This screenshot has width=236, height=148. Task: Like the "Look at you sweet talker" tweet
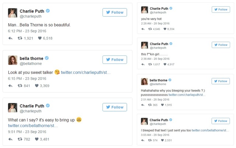click(37, 86)
